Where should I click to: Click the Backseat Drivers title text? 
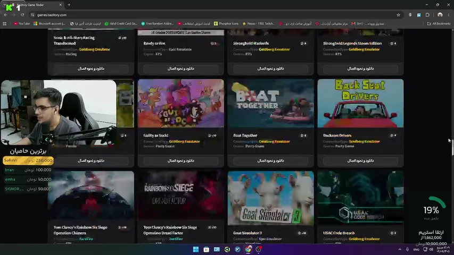(x=337, y=135)
